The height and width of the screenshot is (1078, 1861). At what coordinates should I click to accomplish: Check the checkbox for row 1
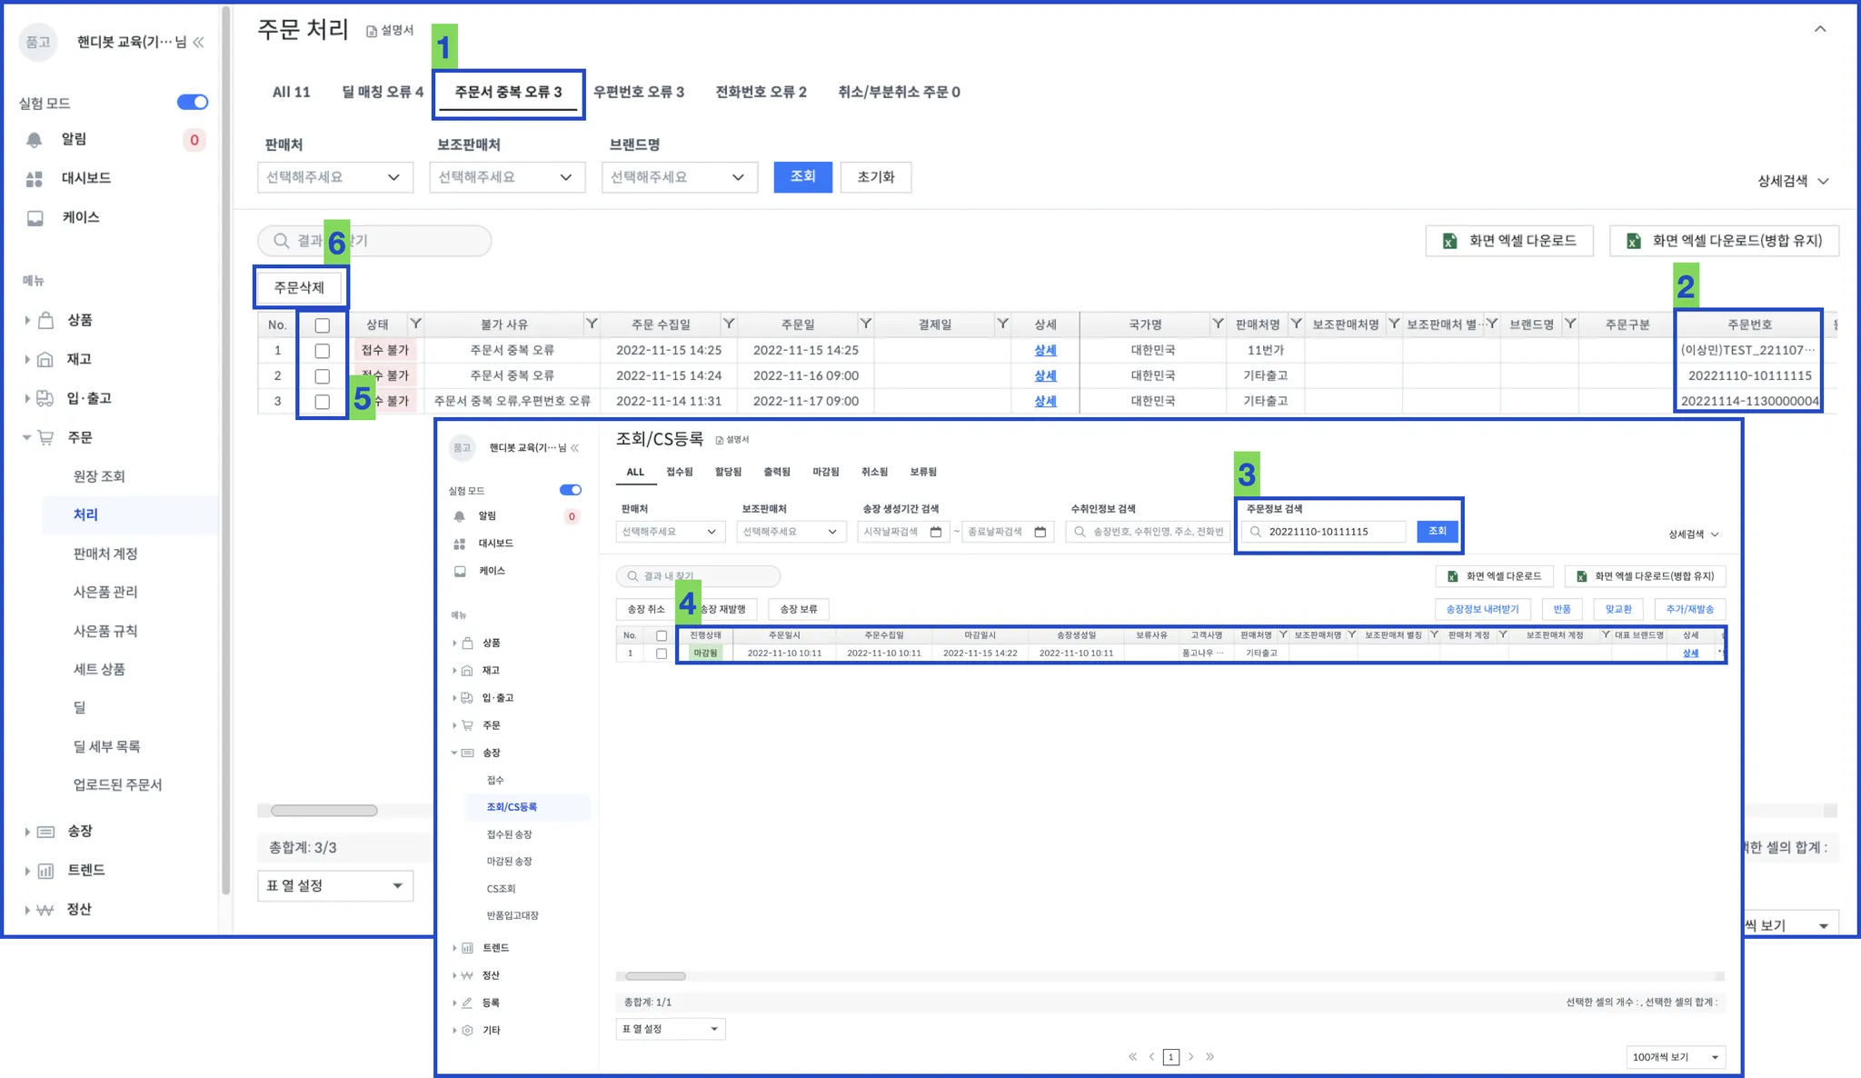click(x=322, y=351)
